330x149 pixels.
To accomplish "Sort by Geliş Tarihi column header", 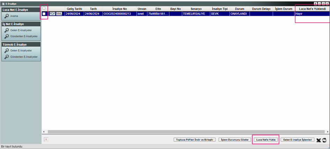I will coord(74,9).
